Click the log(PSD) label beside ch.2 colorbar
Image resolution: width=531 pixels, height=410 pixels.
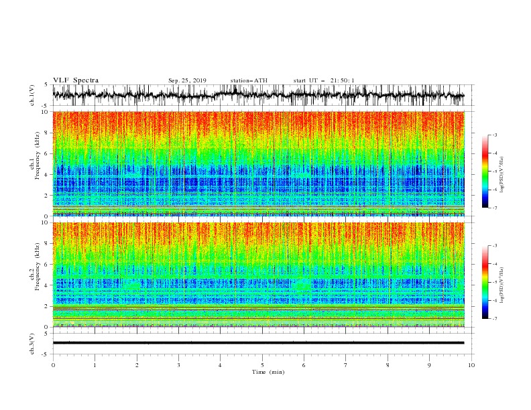point(501,285)
